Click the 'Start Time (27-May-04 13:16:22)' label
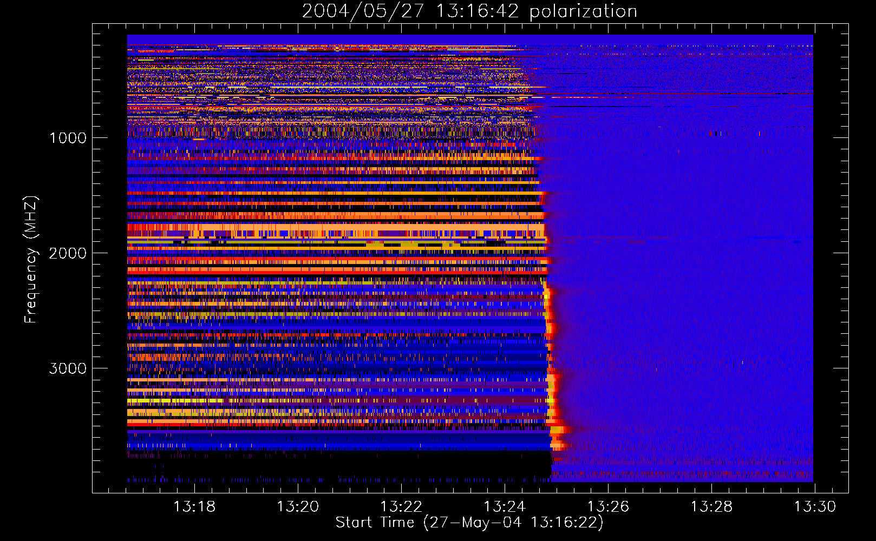 [469, 523]
